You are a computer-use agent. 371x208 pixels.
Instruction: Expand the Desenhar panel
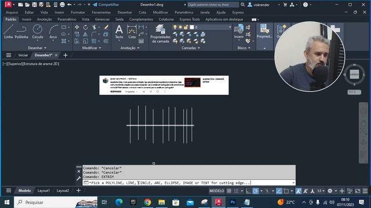(x=37, y=48)
